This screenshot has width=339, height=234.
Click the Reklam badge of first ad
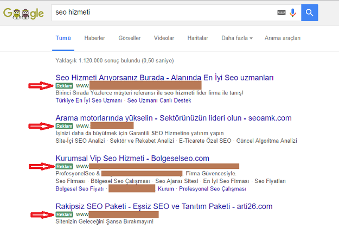tap(64, 86)
